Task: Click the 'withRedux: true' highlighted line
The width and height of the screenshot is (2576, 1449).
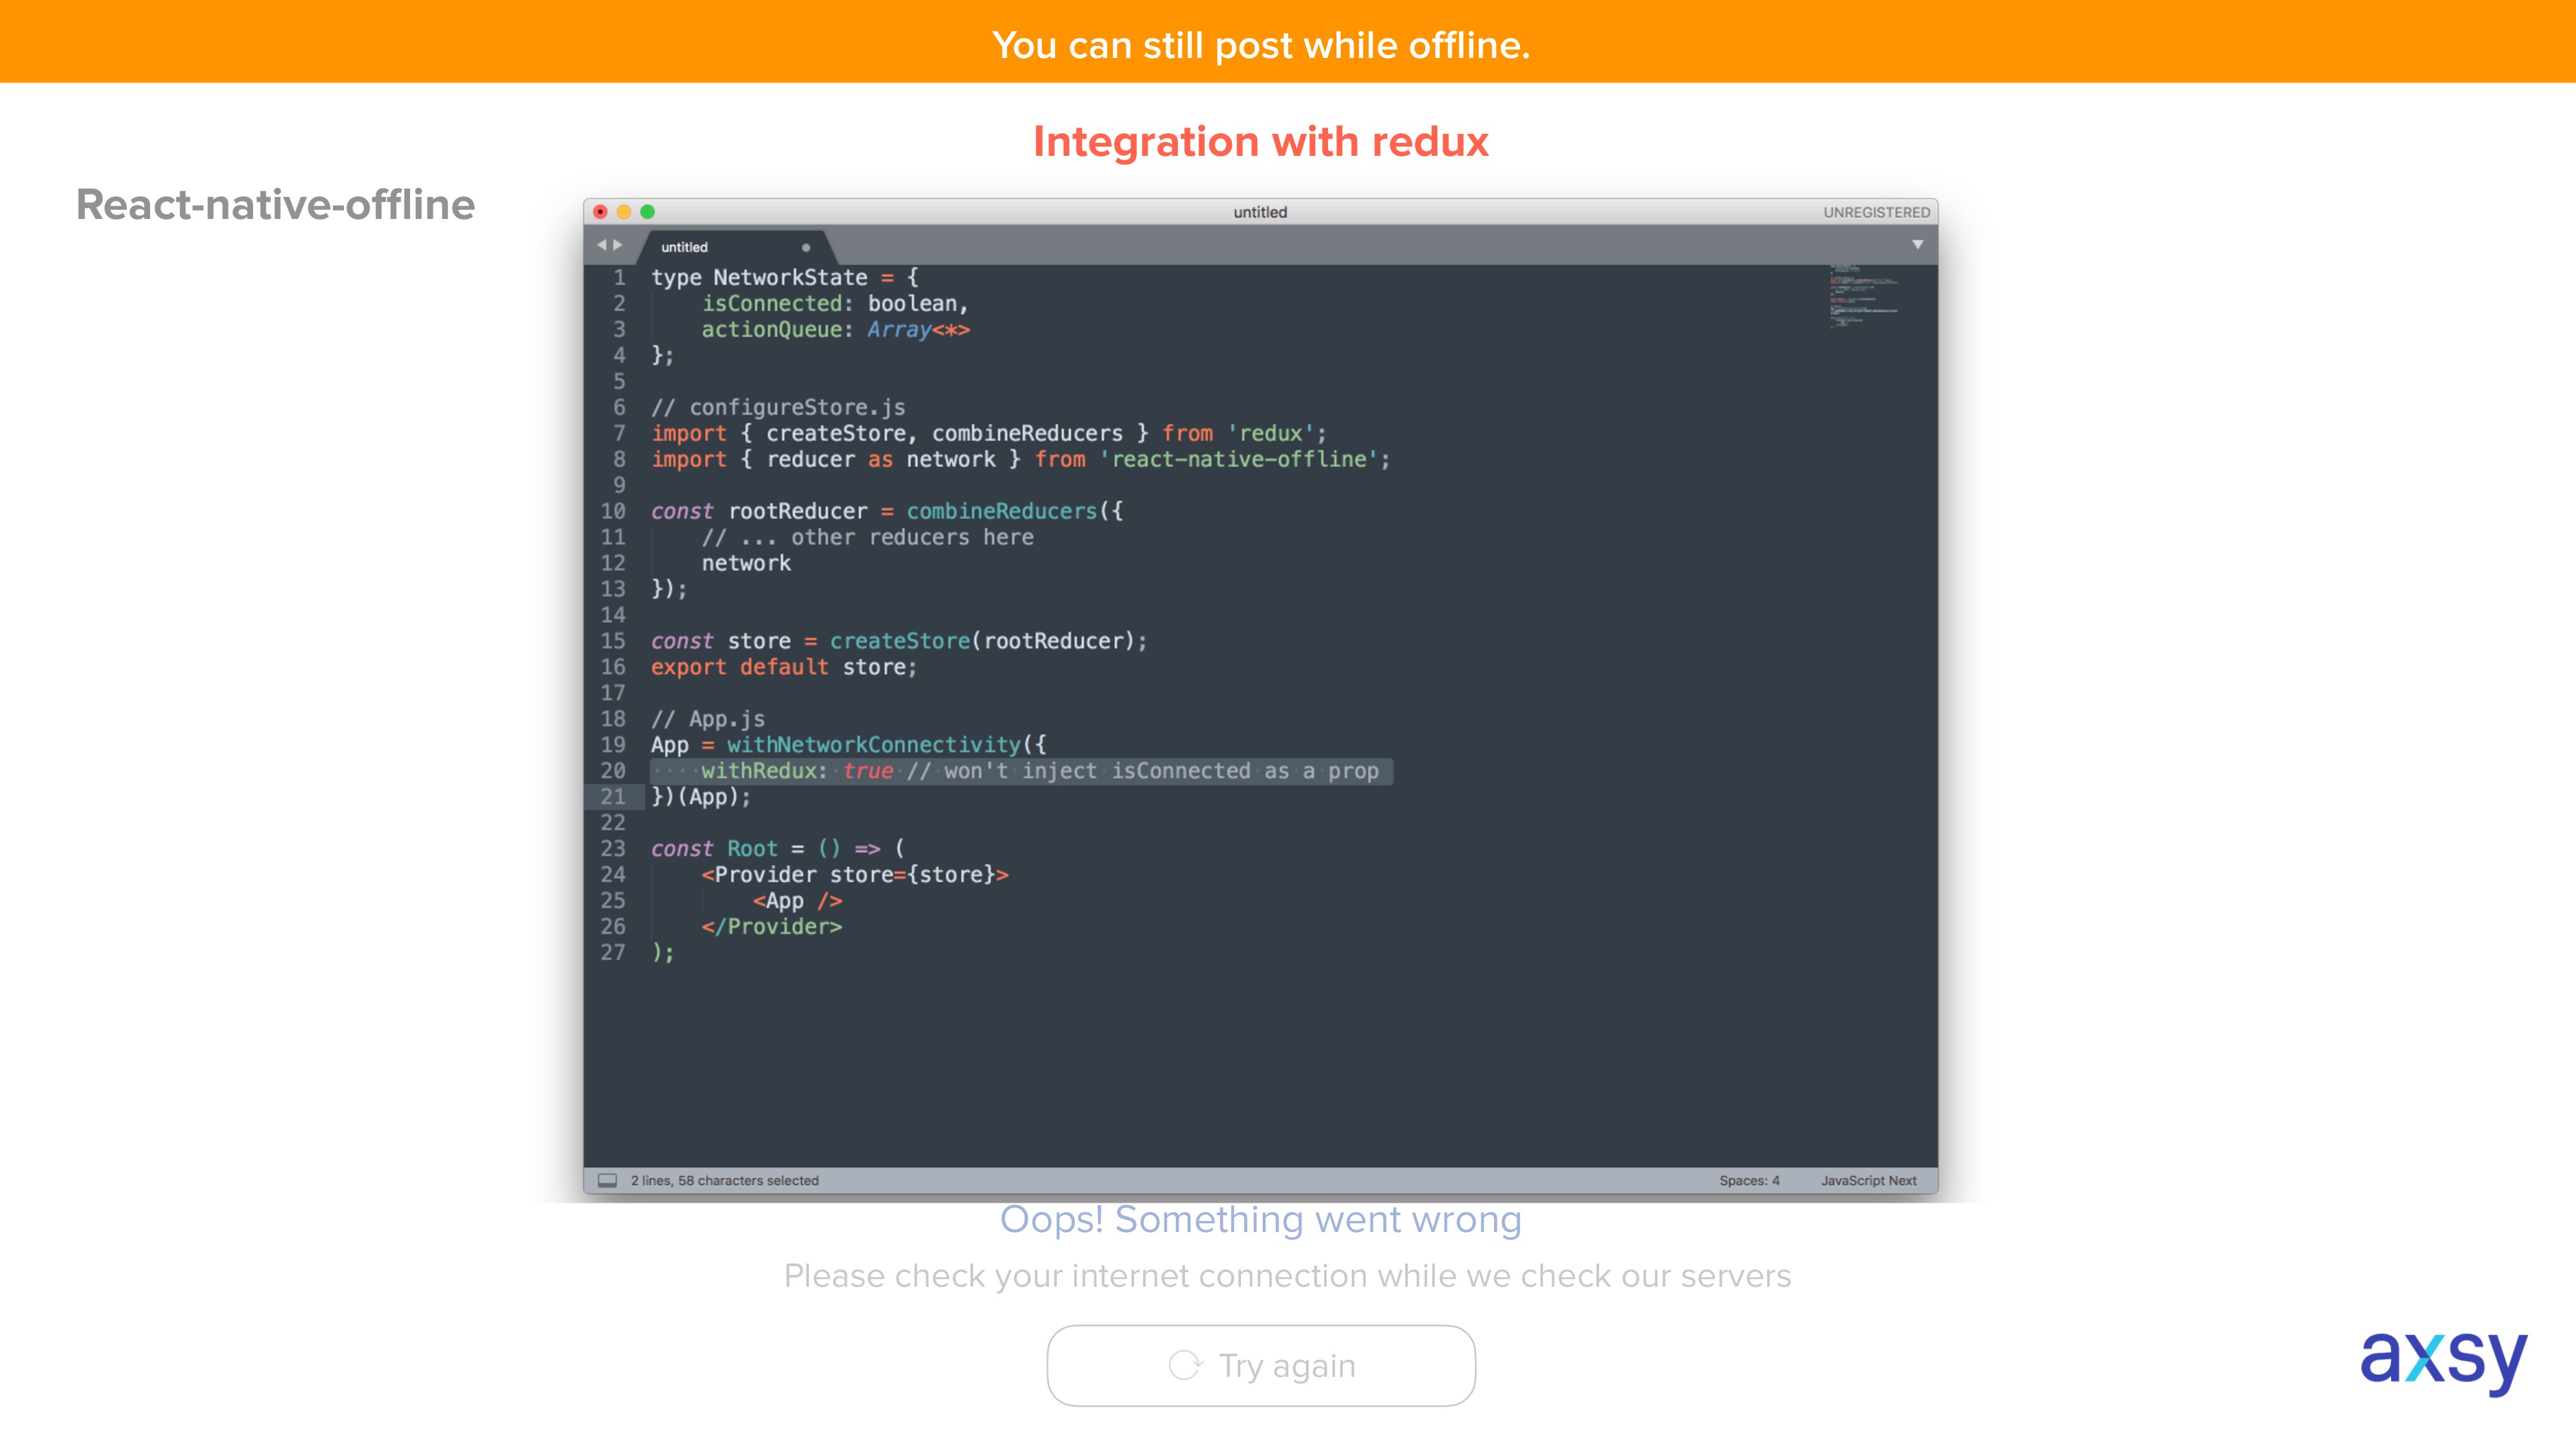Action: click(1020, 771)
